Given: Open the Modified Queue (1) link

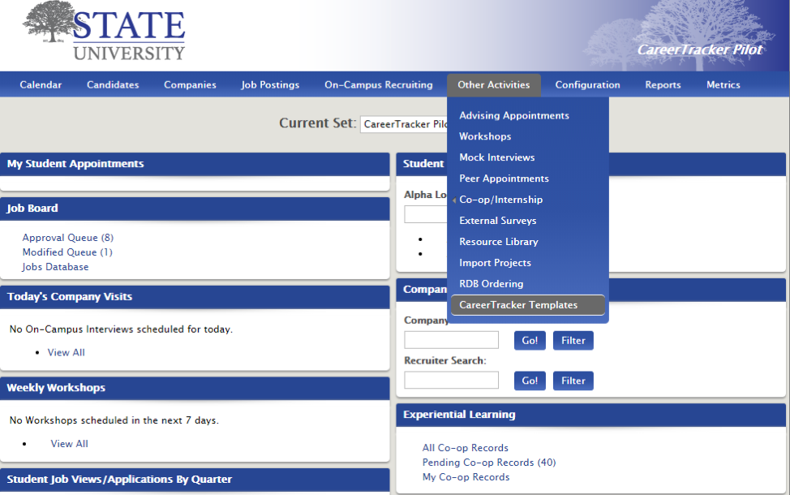Looking at the screenshot, I should tap(67, 252).
